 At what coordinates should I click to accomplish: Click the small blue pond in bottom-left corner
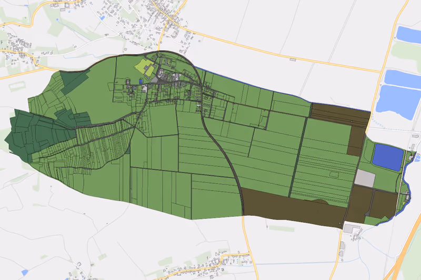click(x=25, y=273)
